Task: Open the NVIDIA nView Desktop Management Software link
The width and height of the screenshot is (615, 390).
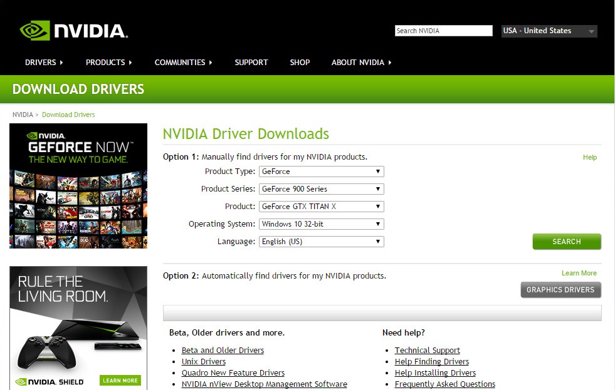Action: coord(265,384)
